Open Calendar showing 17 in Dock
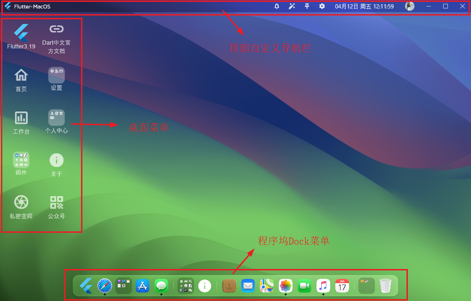Image resolution: width=471 pixels, height=301 pixels. [x=342, y=285]
